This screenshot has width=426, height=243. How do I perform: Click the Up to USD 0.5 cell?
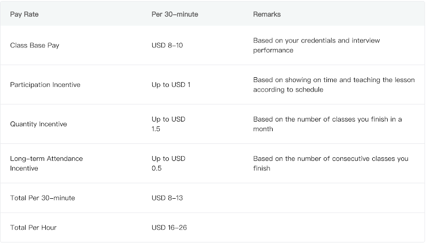[168, 164]
